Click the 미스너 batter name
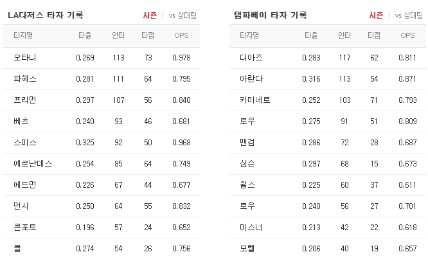Image resolution: width=428 pixels, height=261 pixels. tap(251, 227)
